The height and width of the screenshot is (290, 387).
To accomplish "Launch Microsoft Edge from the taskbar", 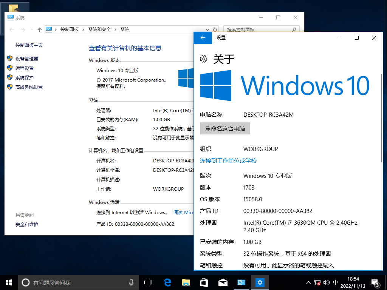I will (x=167, y=282).
